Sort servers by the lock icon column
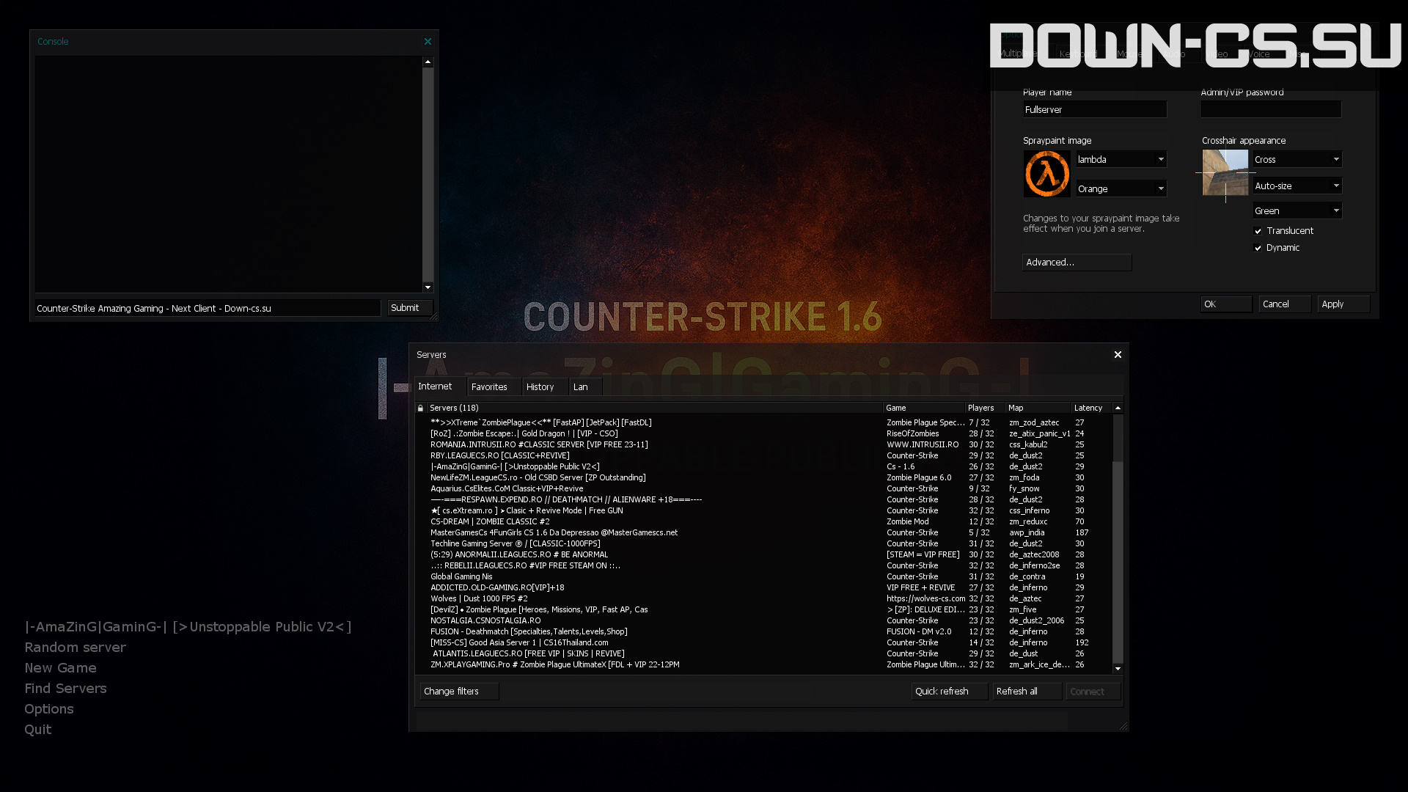1408x792 pixels. [420, 408]
